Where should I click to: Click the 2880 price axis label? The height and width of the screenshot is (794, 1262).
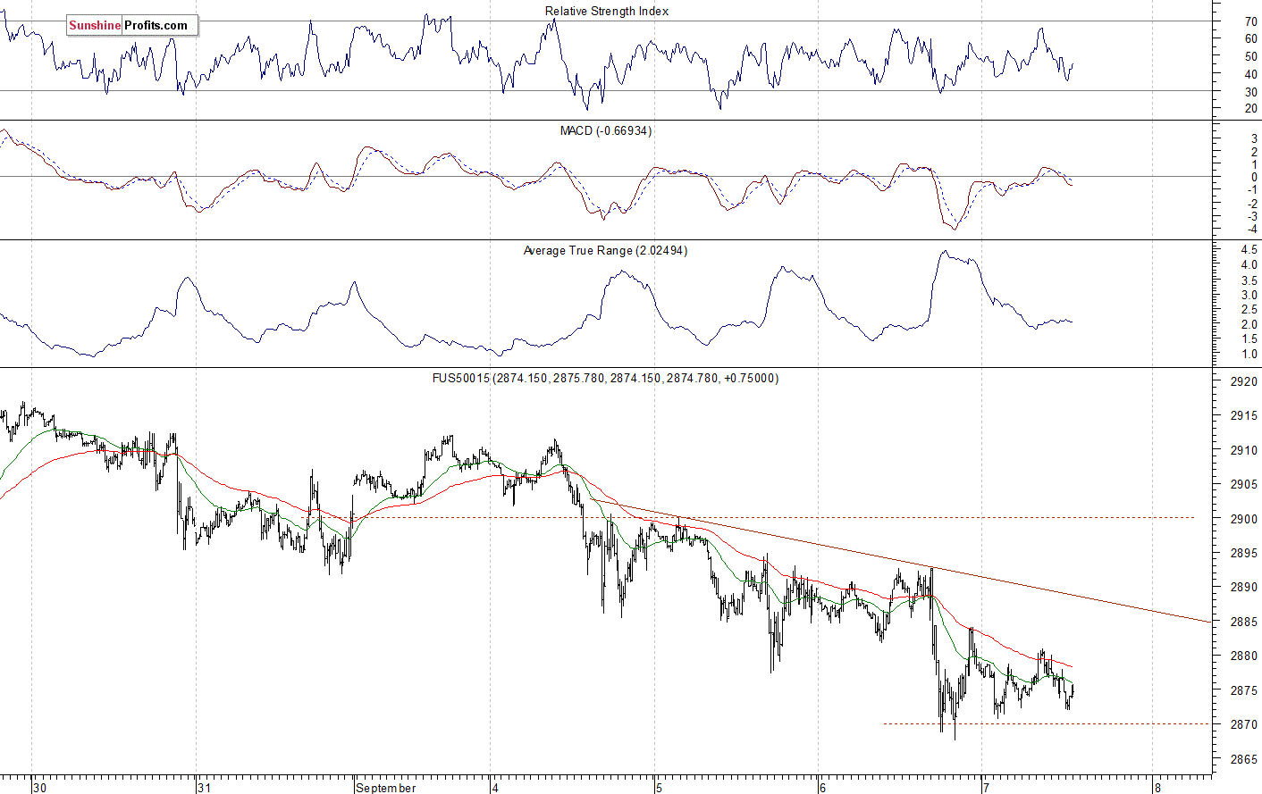[1245, 656]
